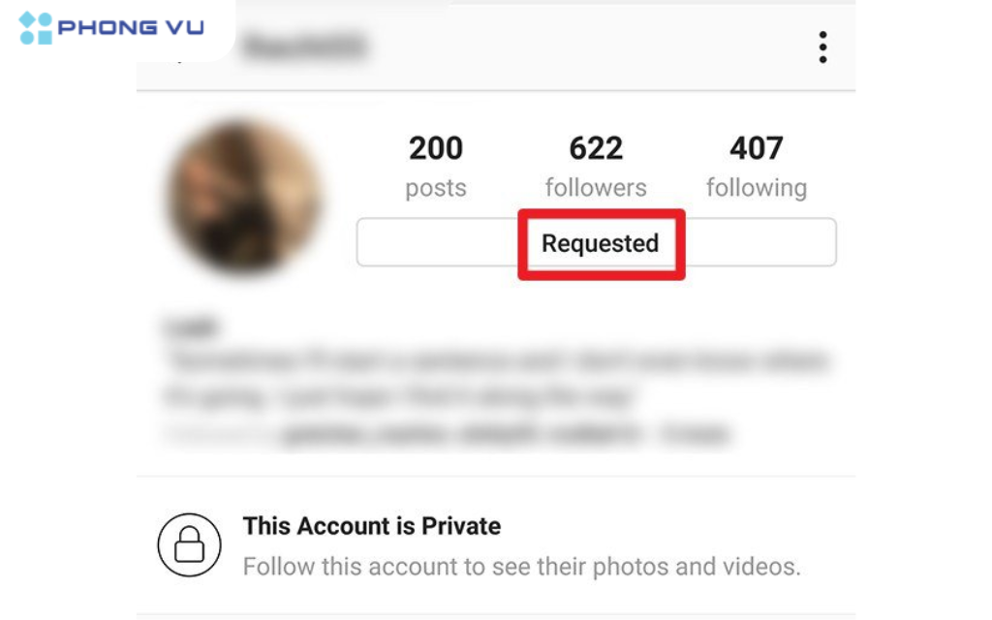Open the blurred circular profile picture
The height and width of the screenshot is (620, 992).
pyautogui.click(x=243, y=198)
